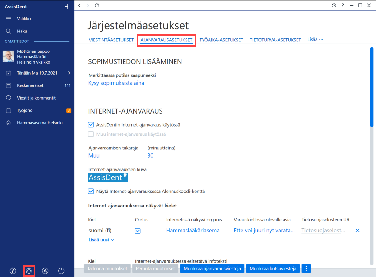Screen dimensions: 376x277
Task: Click the help question mark in sidebar bottom
Action: (x=13, y=271)
